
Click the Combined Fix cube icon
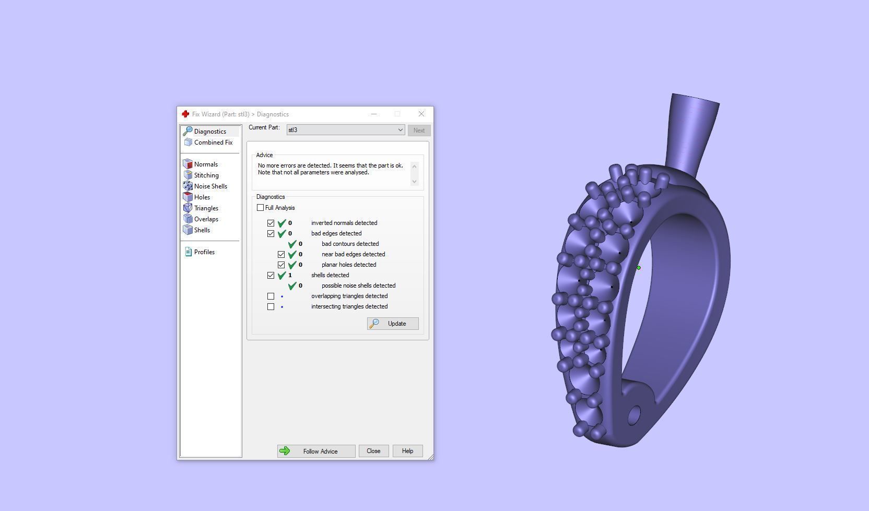[x=188, y=142]
